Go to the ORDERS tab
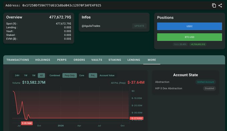The width and height of the screenshot is (227, 131). tap(79, 60)
